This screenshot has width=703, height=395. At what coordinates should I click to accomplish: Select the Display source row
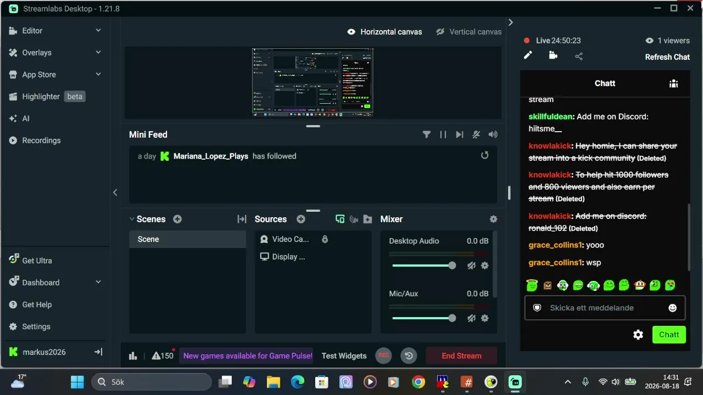[x=313, y=257]
